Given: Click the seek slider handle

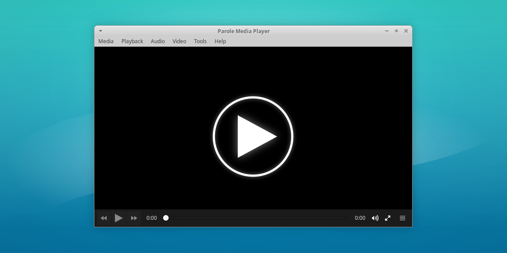Looking at the screenshot, I should click(x=166, y=218).
